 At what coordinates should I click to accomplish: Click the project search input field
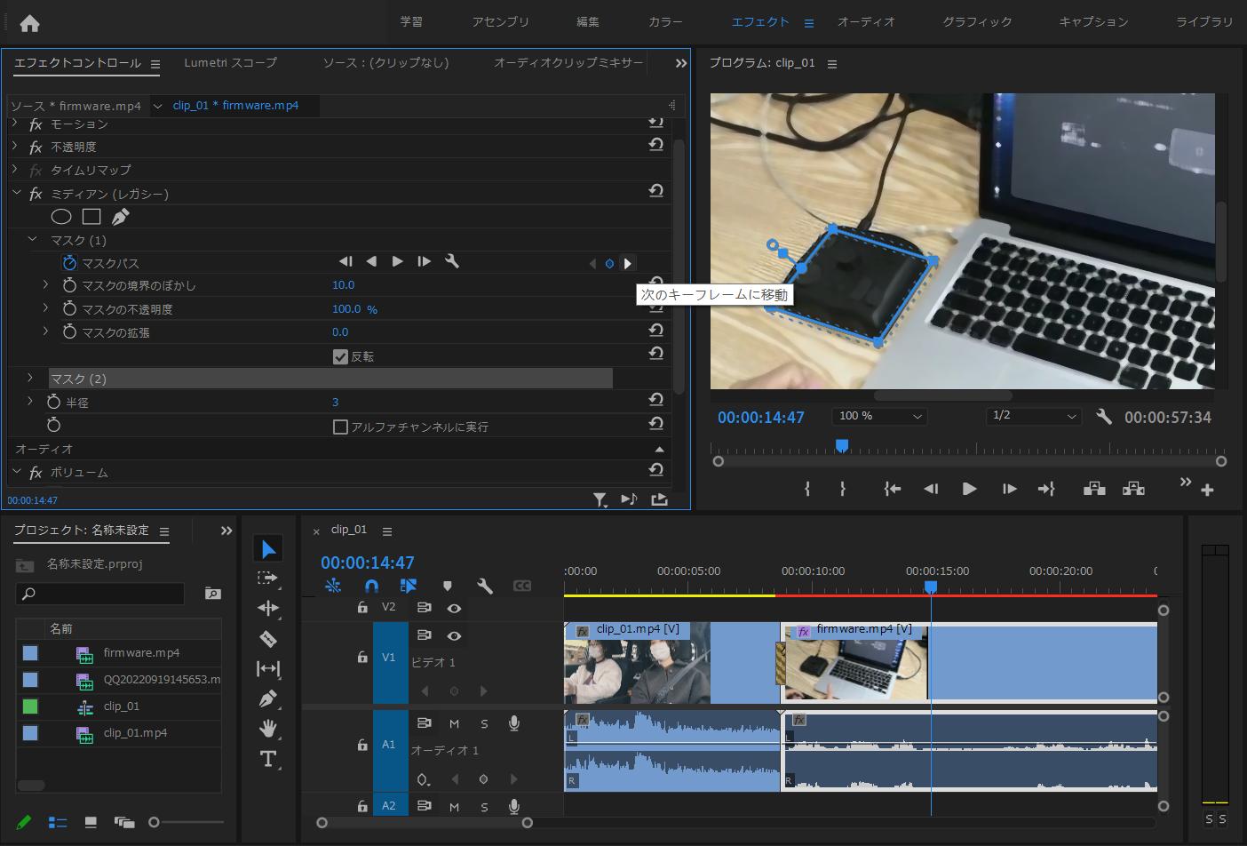(x=107, y=593)
